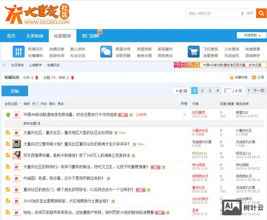Click the folder icon of 大重庆社区，重庆社区 thread
The width and height of the screenshot is (267, 220).
click(8, 132)
